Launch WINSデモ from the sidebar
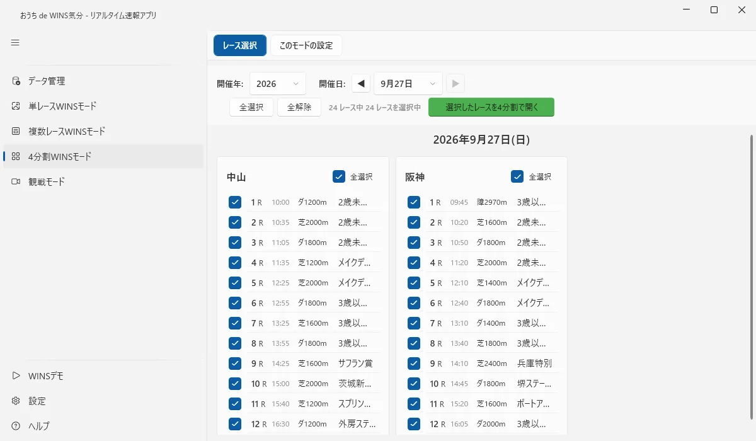The image size is (756, 441). pyautogui.click(x=103, y=376)
